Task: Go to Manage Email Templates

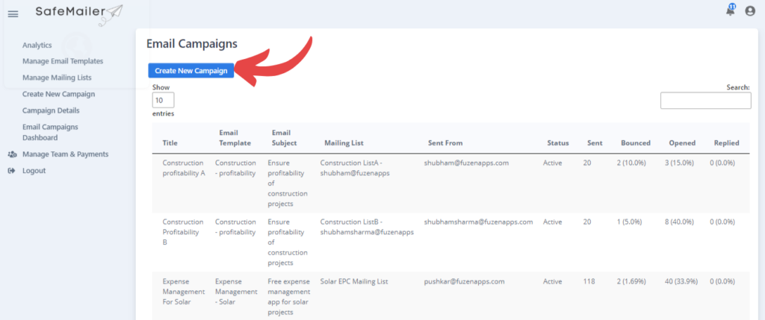Action: point(63,61)
